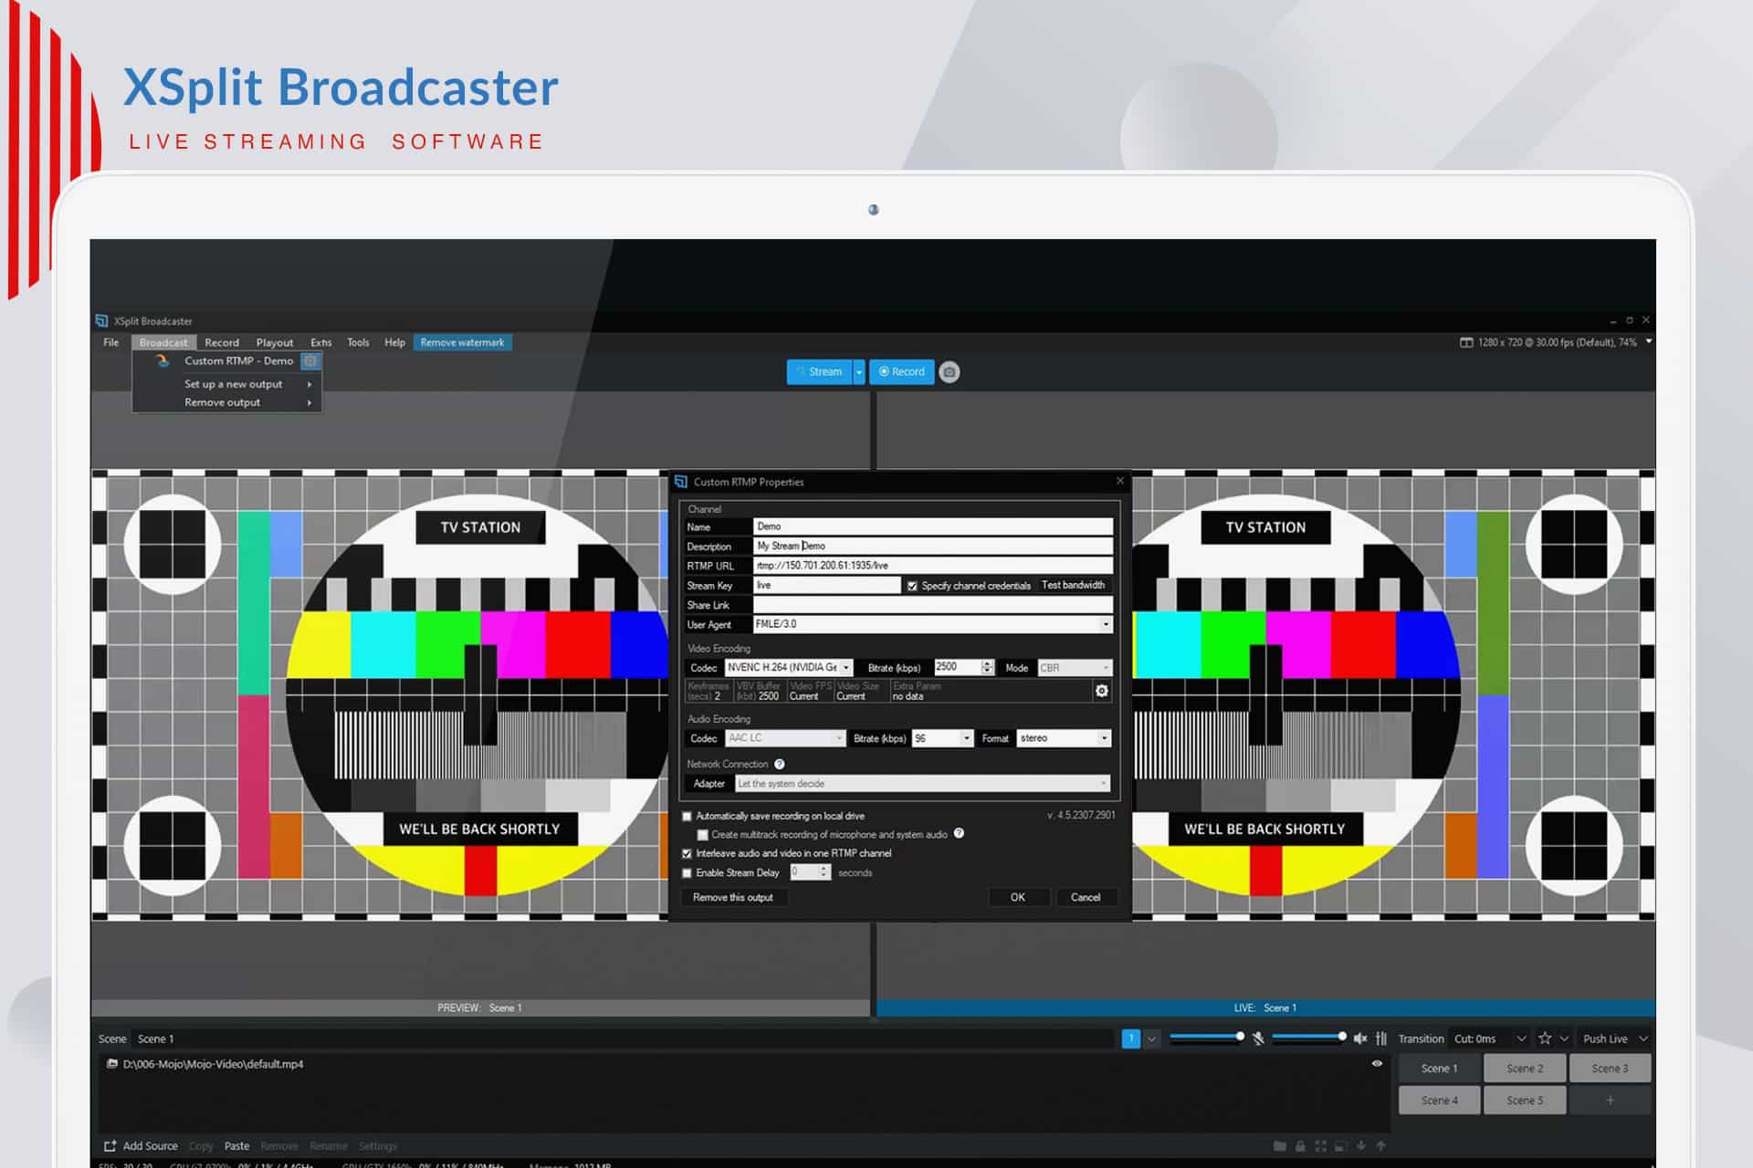Click the Stream Key input field
Screen dimensions: 1753x1168
(827, 586)
